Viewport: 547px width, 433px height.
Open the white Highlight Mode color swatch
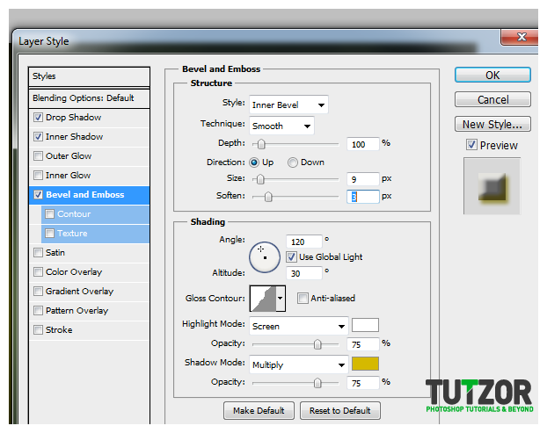pos(365,325)
